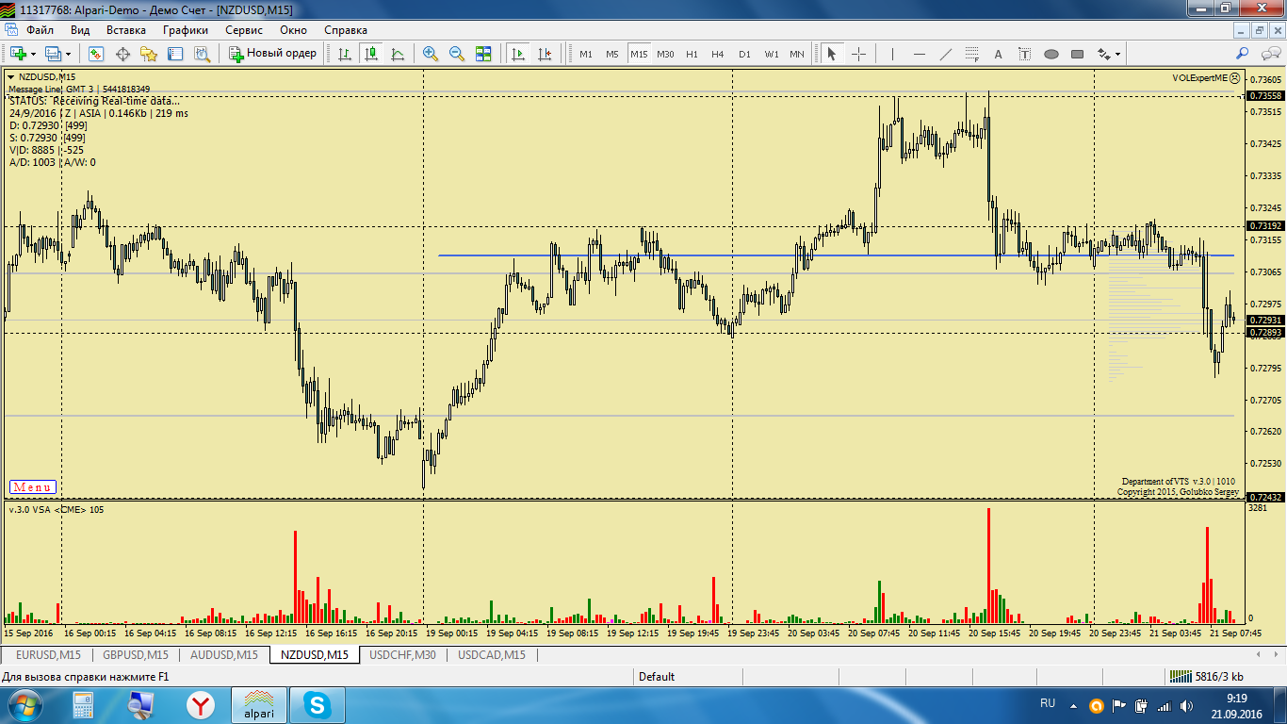
Task: Select the W1 timeframe
Action: click(x=771, y=54)
